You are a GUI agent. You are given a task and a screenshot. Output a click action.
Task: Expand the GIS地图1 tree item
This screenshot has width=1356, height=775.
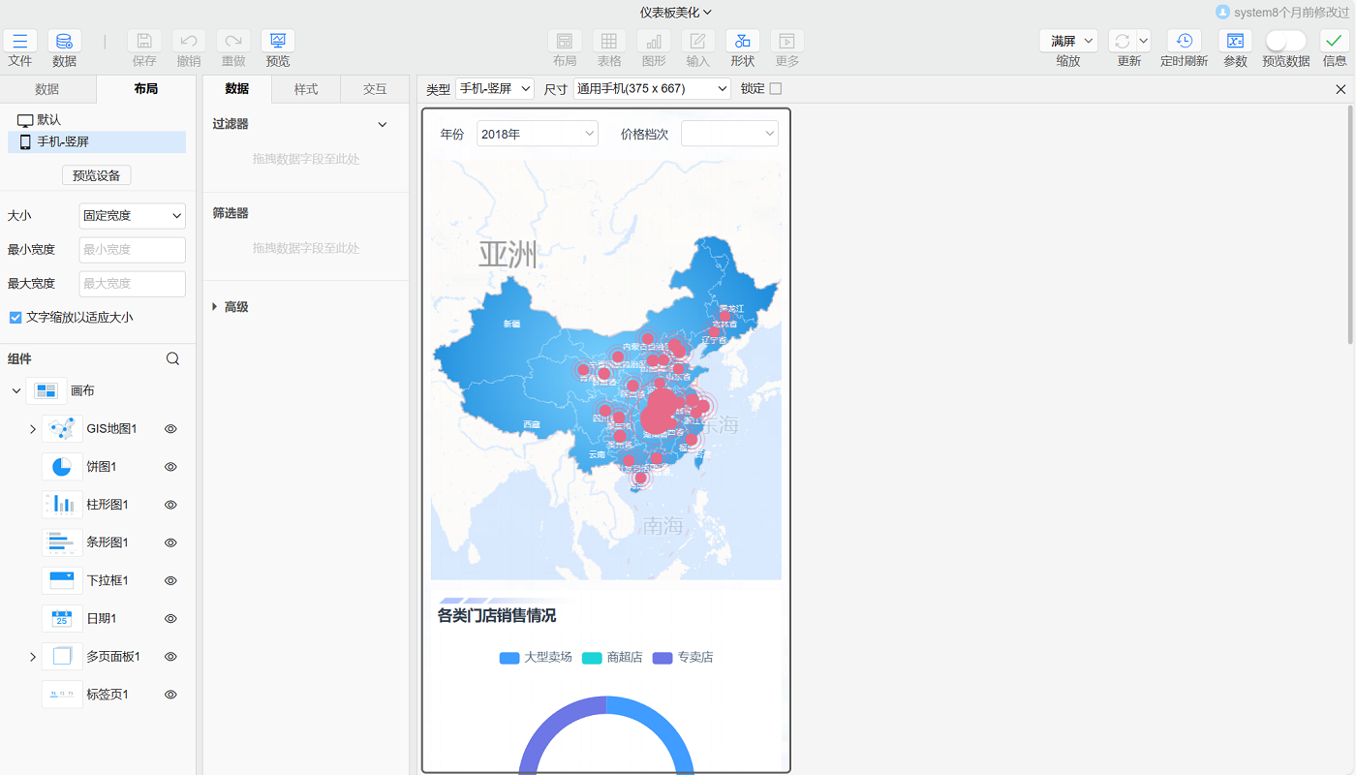32,429
